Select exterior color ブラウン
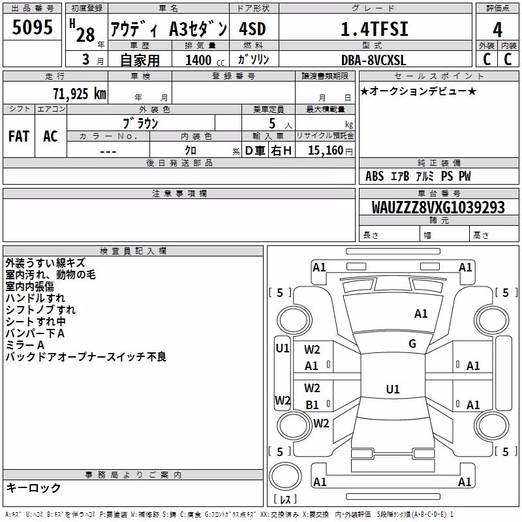The width and height of the screenshot is (522, 522). pyautogui.click(x=140, y=123)
